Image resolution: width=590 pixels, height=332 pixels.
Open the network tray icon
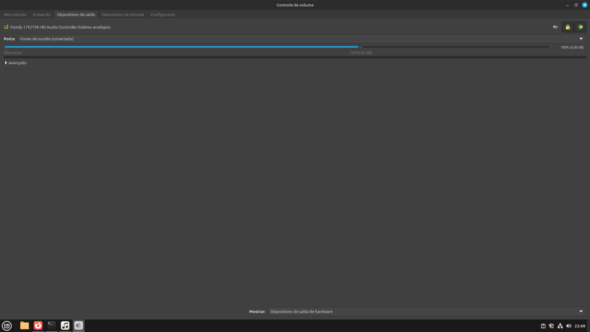[560, 326]
